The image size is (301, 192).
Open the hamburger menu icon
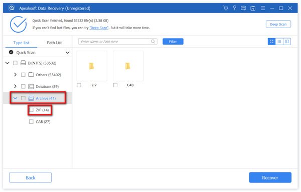(x=263, y=8)
